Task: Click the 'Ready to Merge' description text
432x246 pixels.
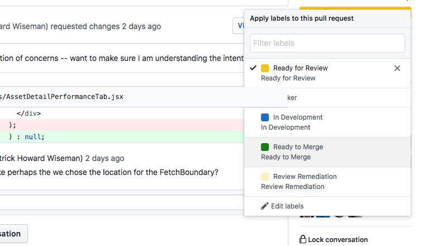Action: (286, 157)
